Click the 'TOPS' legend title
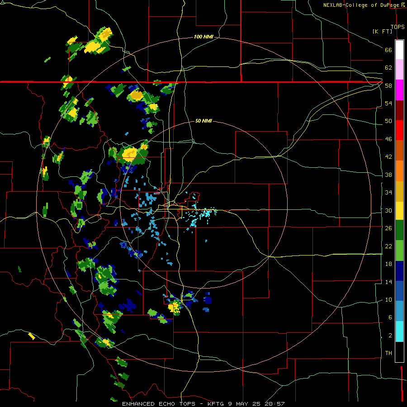Screen dimensions: 407x407 tap(398, 27)
